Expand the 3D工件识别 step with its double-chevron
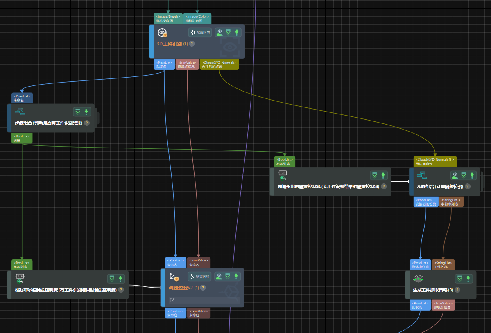 coord(228,33)
